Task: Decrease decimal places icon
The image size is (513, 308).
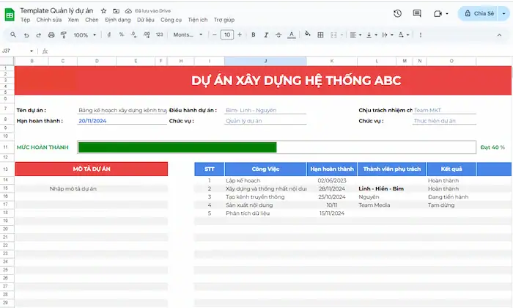Action: point(133,34)
